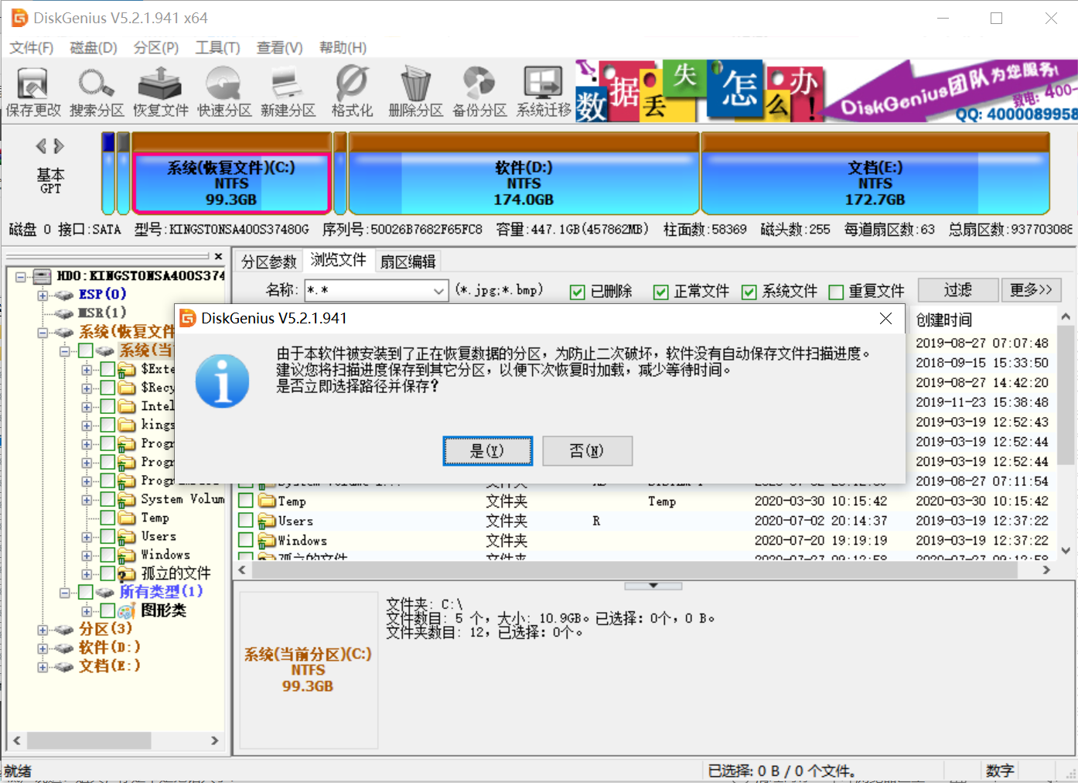Toggle the 正常文件 normal files checkbox
The image size is (1078, 783).
660,292
